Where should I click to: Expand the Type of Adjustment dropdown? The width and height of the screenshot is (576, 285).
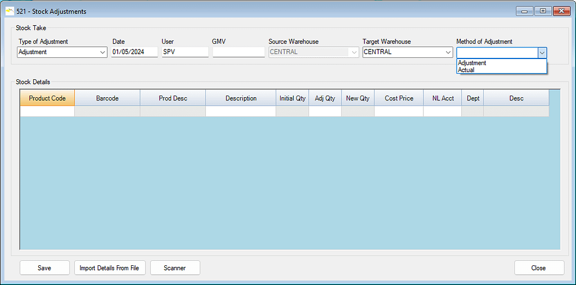(x=102, y=52)
